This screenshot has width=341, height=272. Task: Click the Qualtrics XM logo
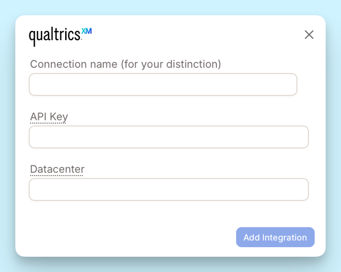click(61, 37)
